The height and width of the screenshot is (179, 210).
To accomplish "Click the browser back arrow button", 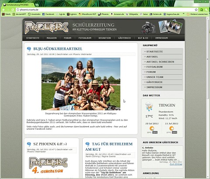I will point(3,10).
